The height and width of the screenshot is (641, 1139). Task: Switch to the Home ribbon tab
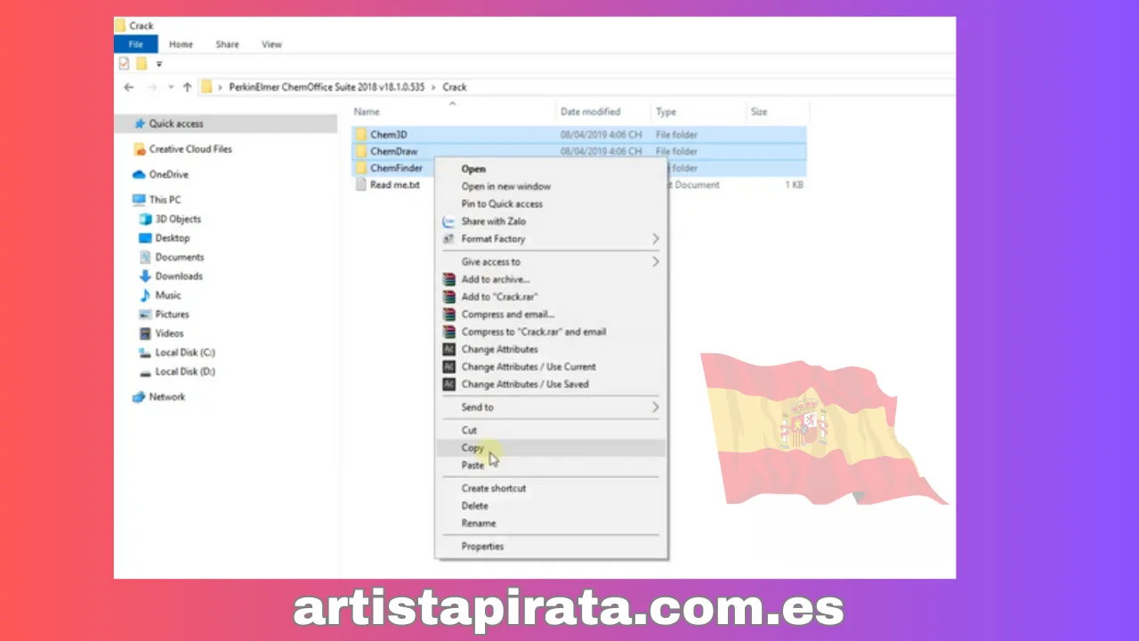click(x=181, y=45)
